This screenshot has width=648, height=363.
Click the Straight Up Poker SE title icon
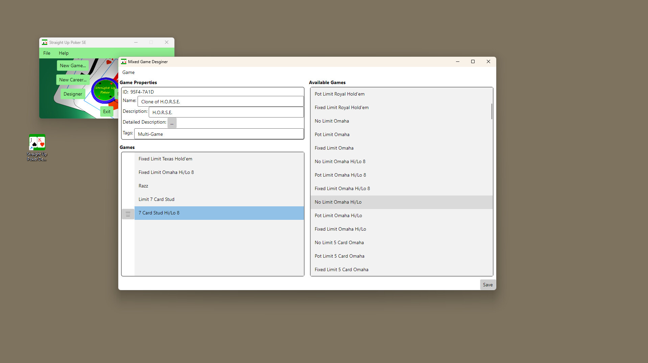coord(45,43)
